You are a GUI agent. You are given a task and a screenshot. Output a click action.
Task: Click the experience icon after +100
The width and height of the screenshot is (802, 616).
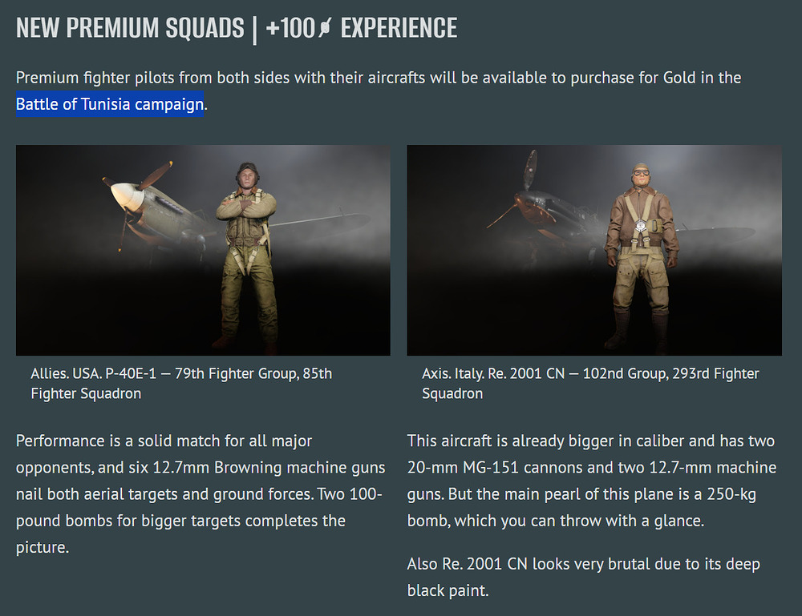pos(326,29)
